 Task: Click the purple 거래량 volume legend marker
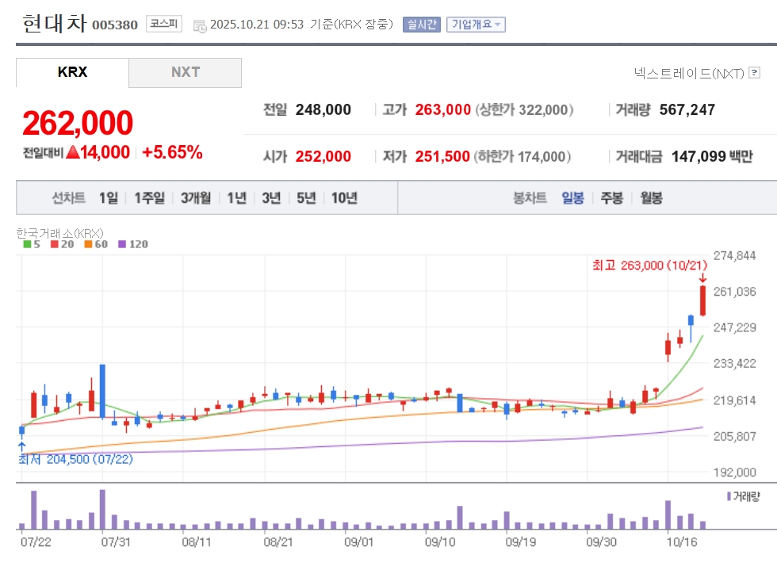(729, 496)
